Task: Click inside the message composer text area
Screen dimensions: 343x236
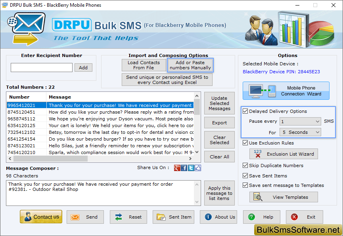Action: (100, 193)
